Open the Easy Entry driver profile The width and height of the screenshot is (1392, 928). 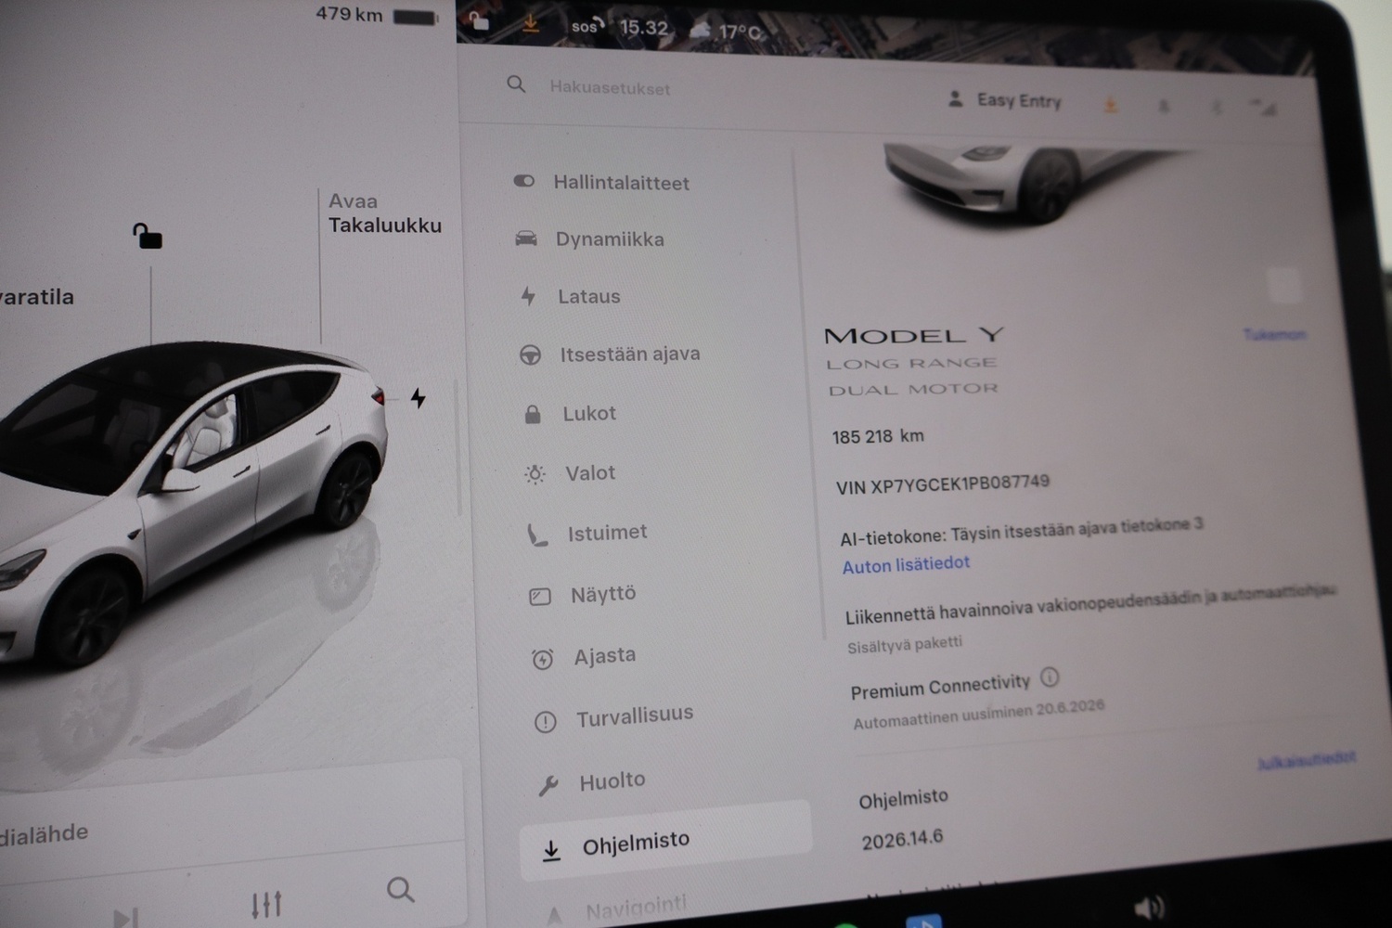(x=1005, y=99)
